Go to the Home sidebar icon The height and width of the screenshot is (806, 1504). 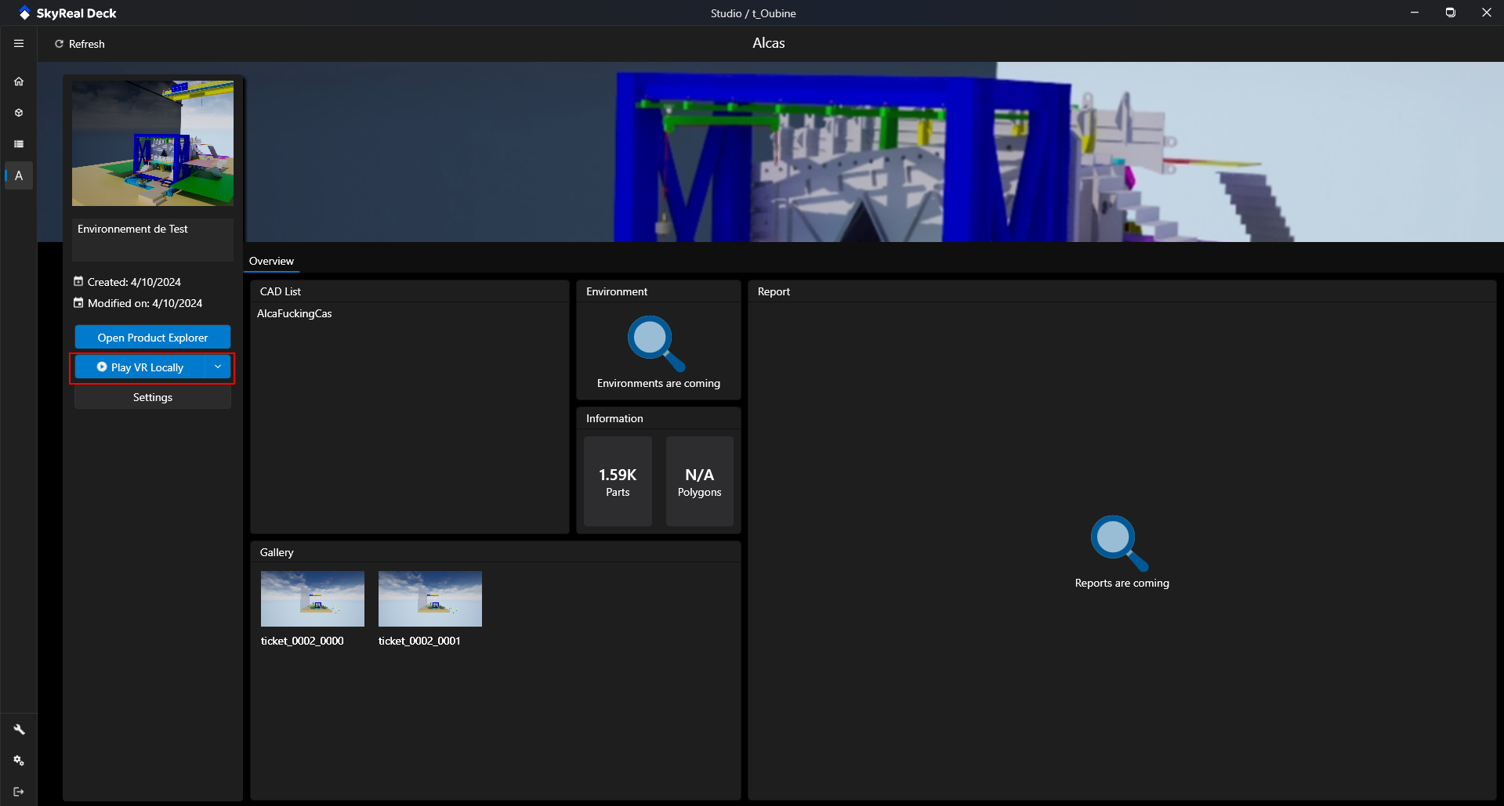(19, 81)
